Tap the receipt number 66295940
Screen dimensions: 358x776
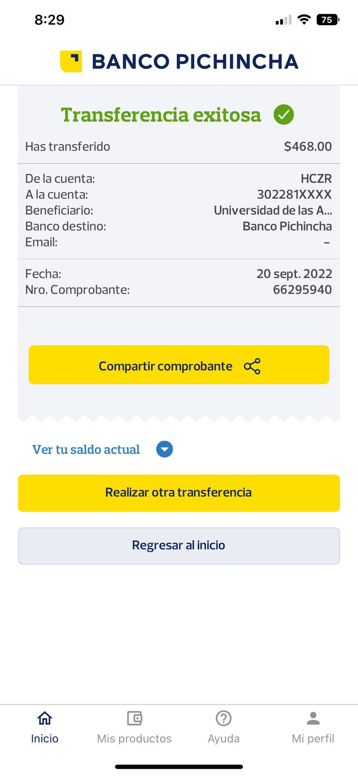coord(302,290)
